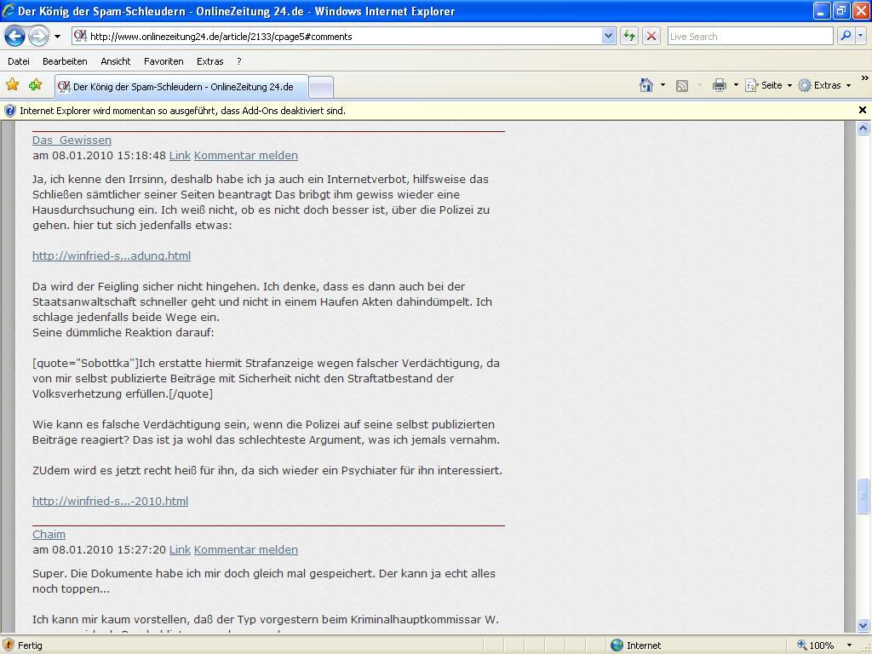Open the Das_Gewissen user profile link
This screenshot has height=654, width=872.
point(72,141)
